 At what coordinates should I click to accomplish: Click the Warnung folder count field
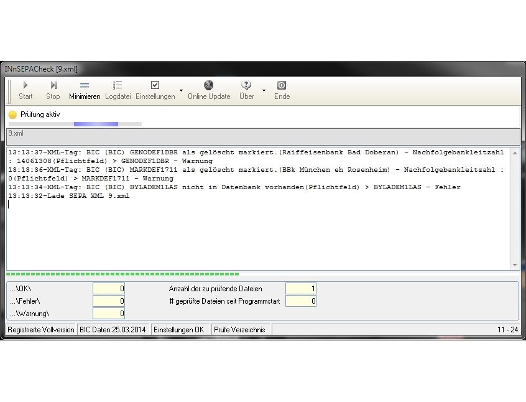[109, 314]
